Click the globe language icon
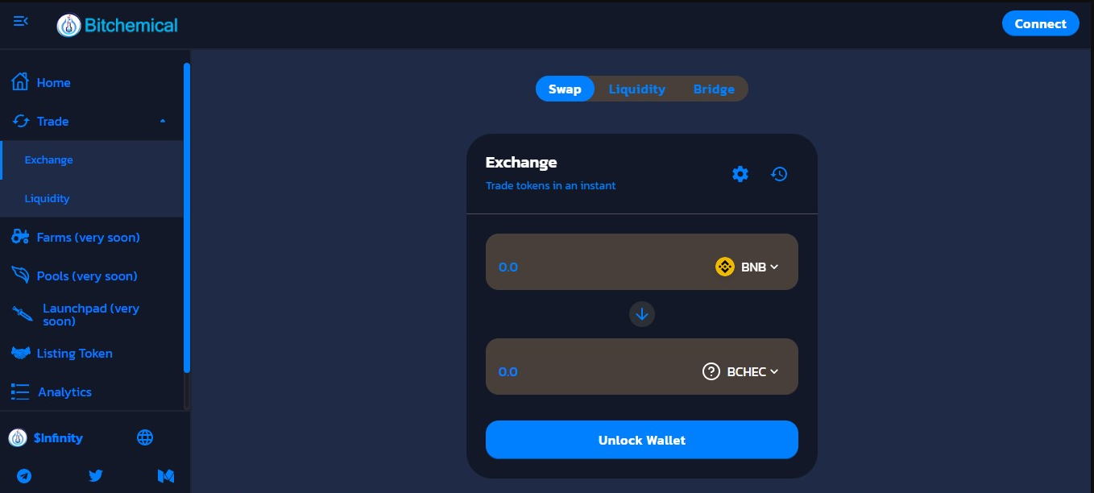 [x=145, y=437]
